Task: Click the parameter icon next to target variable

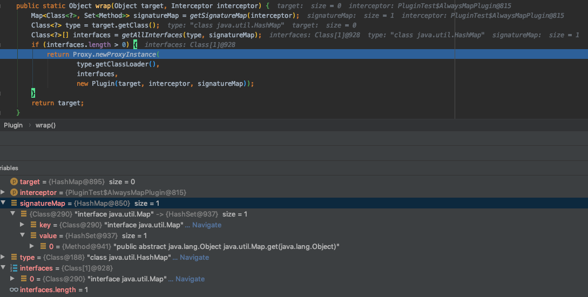Action: 14,181
